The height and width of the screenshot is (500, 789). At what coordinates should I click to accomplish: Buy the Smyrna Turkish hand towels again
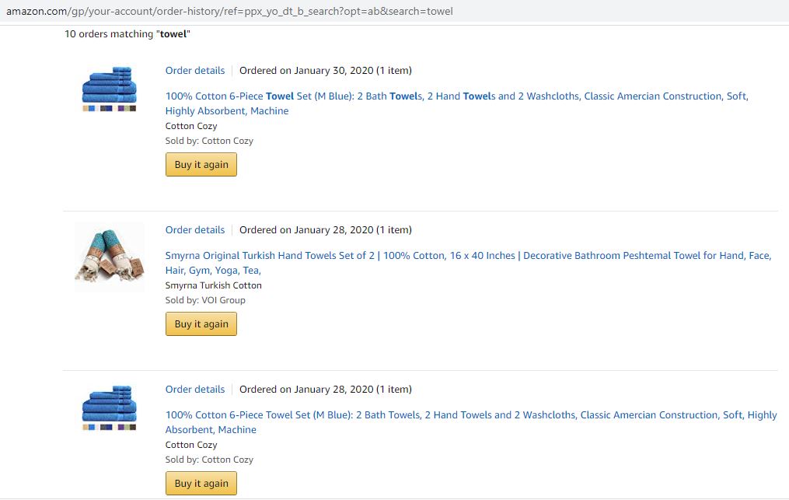(x=201, y=324)
